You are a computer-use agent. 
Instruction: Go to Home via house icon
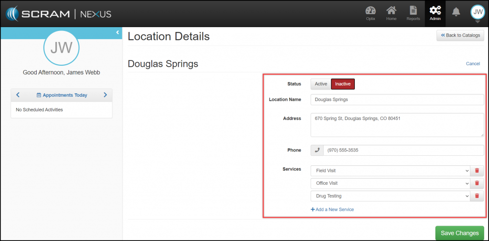tap(391, 13)
